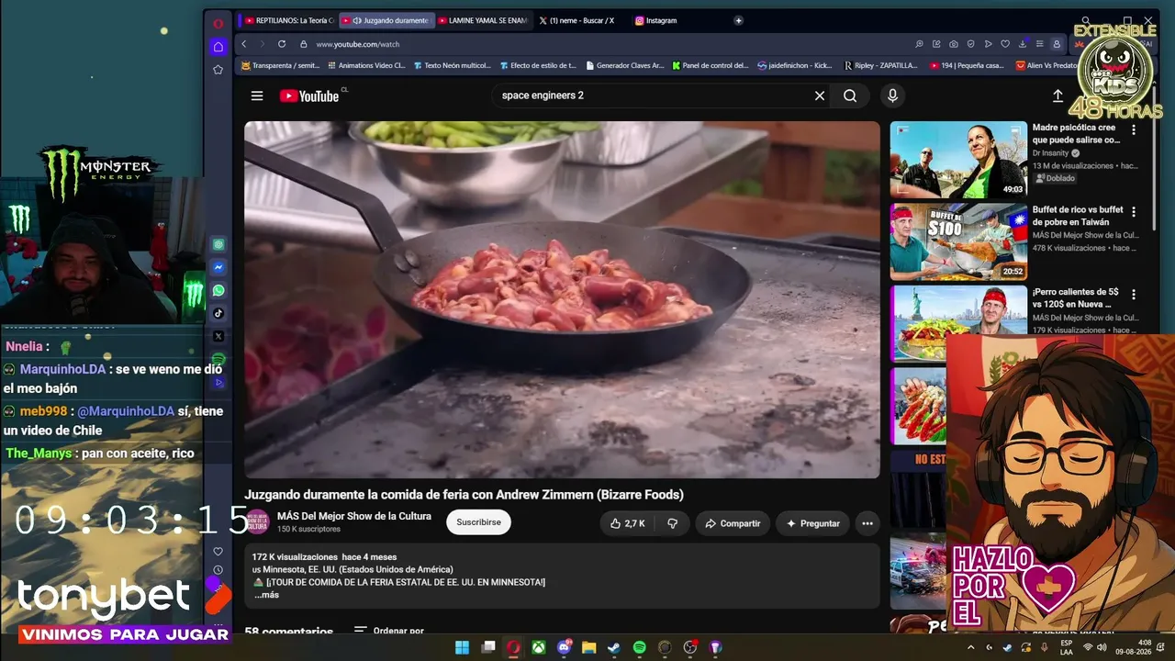Open the 'Generador Claves Ar...' bookmark
The width and height of the screenshot is (1175, 661).
pos(624,66)
